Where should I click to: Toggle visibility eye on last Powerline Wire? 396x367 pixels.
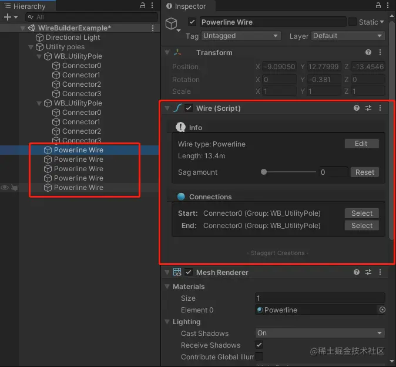coord(5,188)
